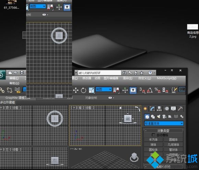
Task: Open the 修改器 menu
Action: click(87, 78)
